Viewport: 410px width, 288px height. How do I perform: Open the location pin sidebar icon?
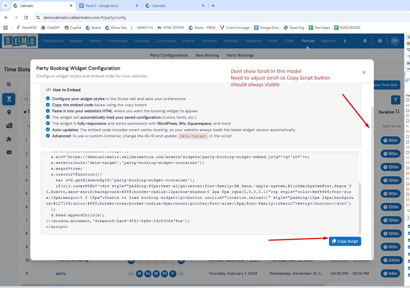coord(9,112)
